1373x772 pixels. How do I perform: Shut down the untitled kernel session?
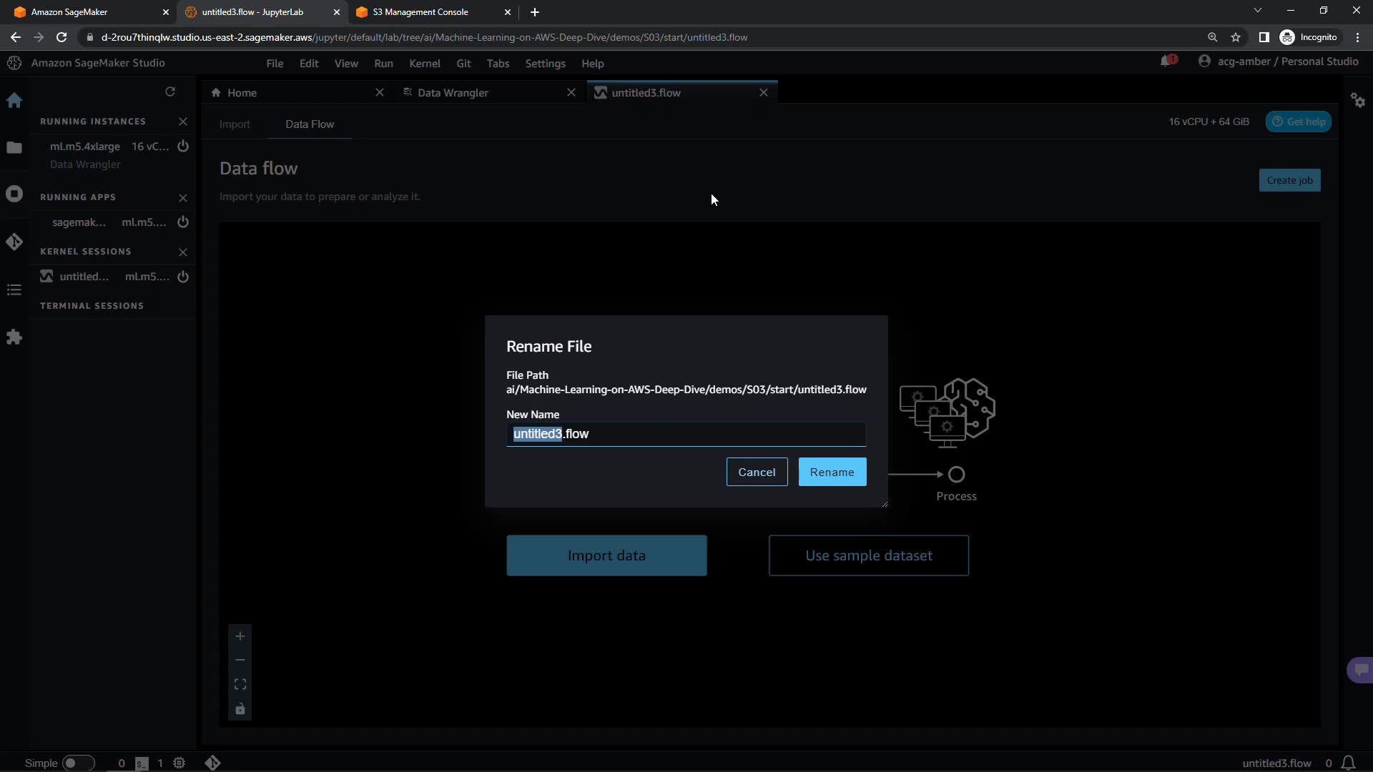coord(183,277)
